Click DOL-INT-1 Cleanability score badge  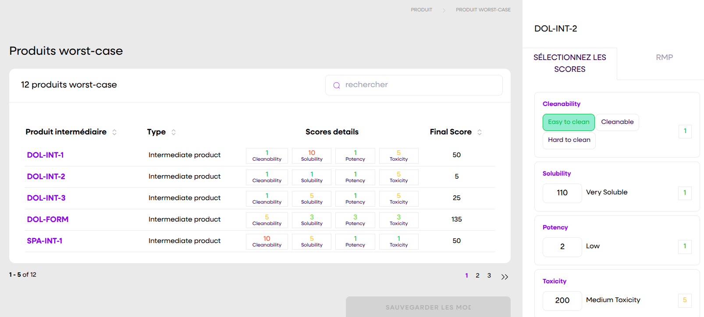click(x=267, y=156)
